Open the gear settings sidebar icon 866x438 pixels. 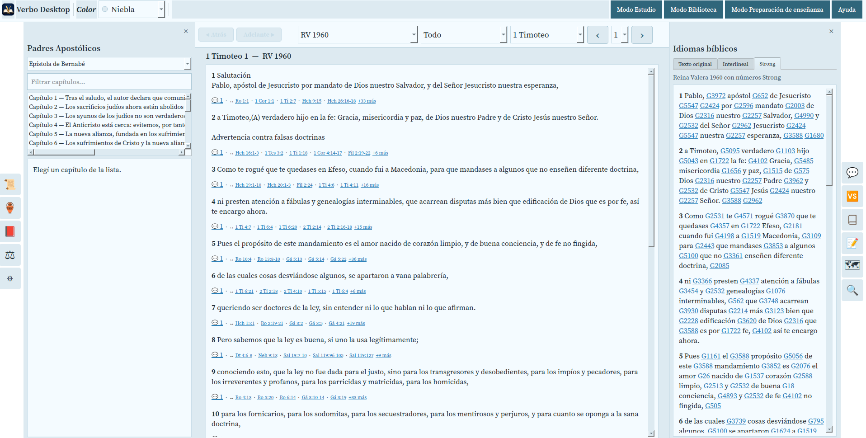point(10,278)
